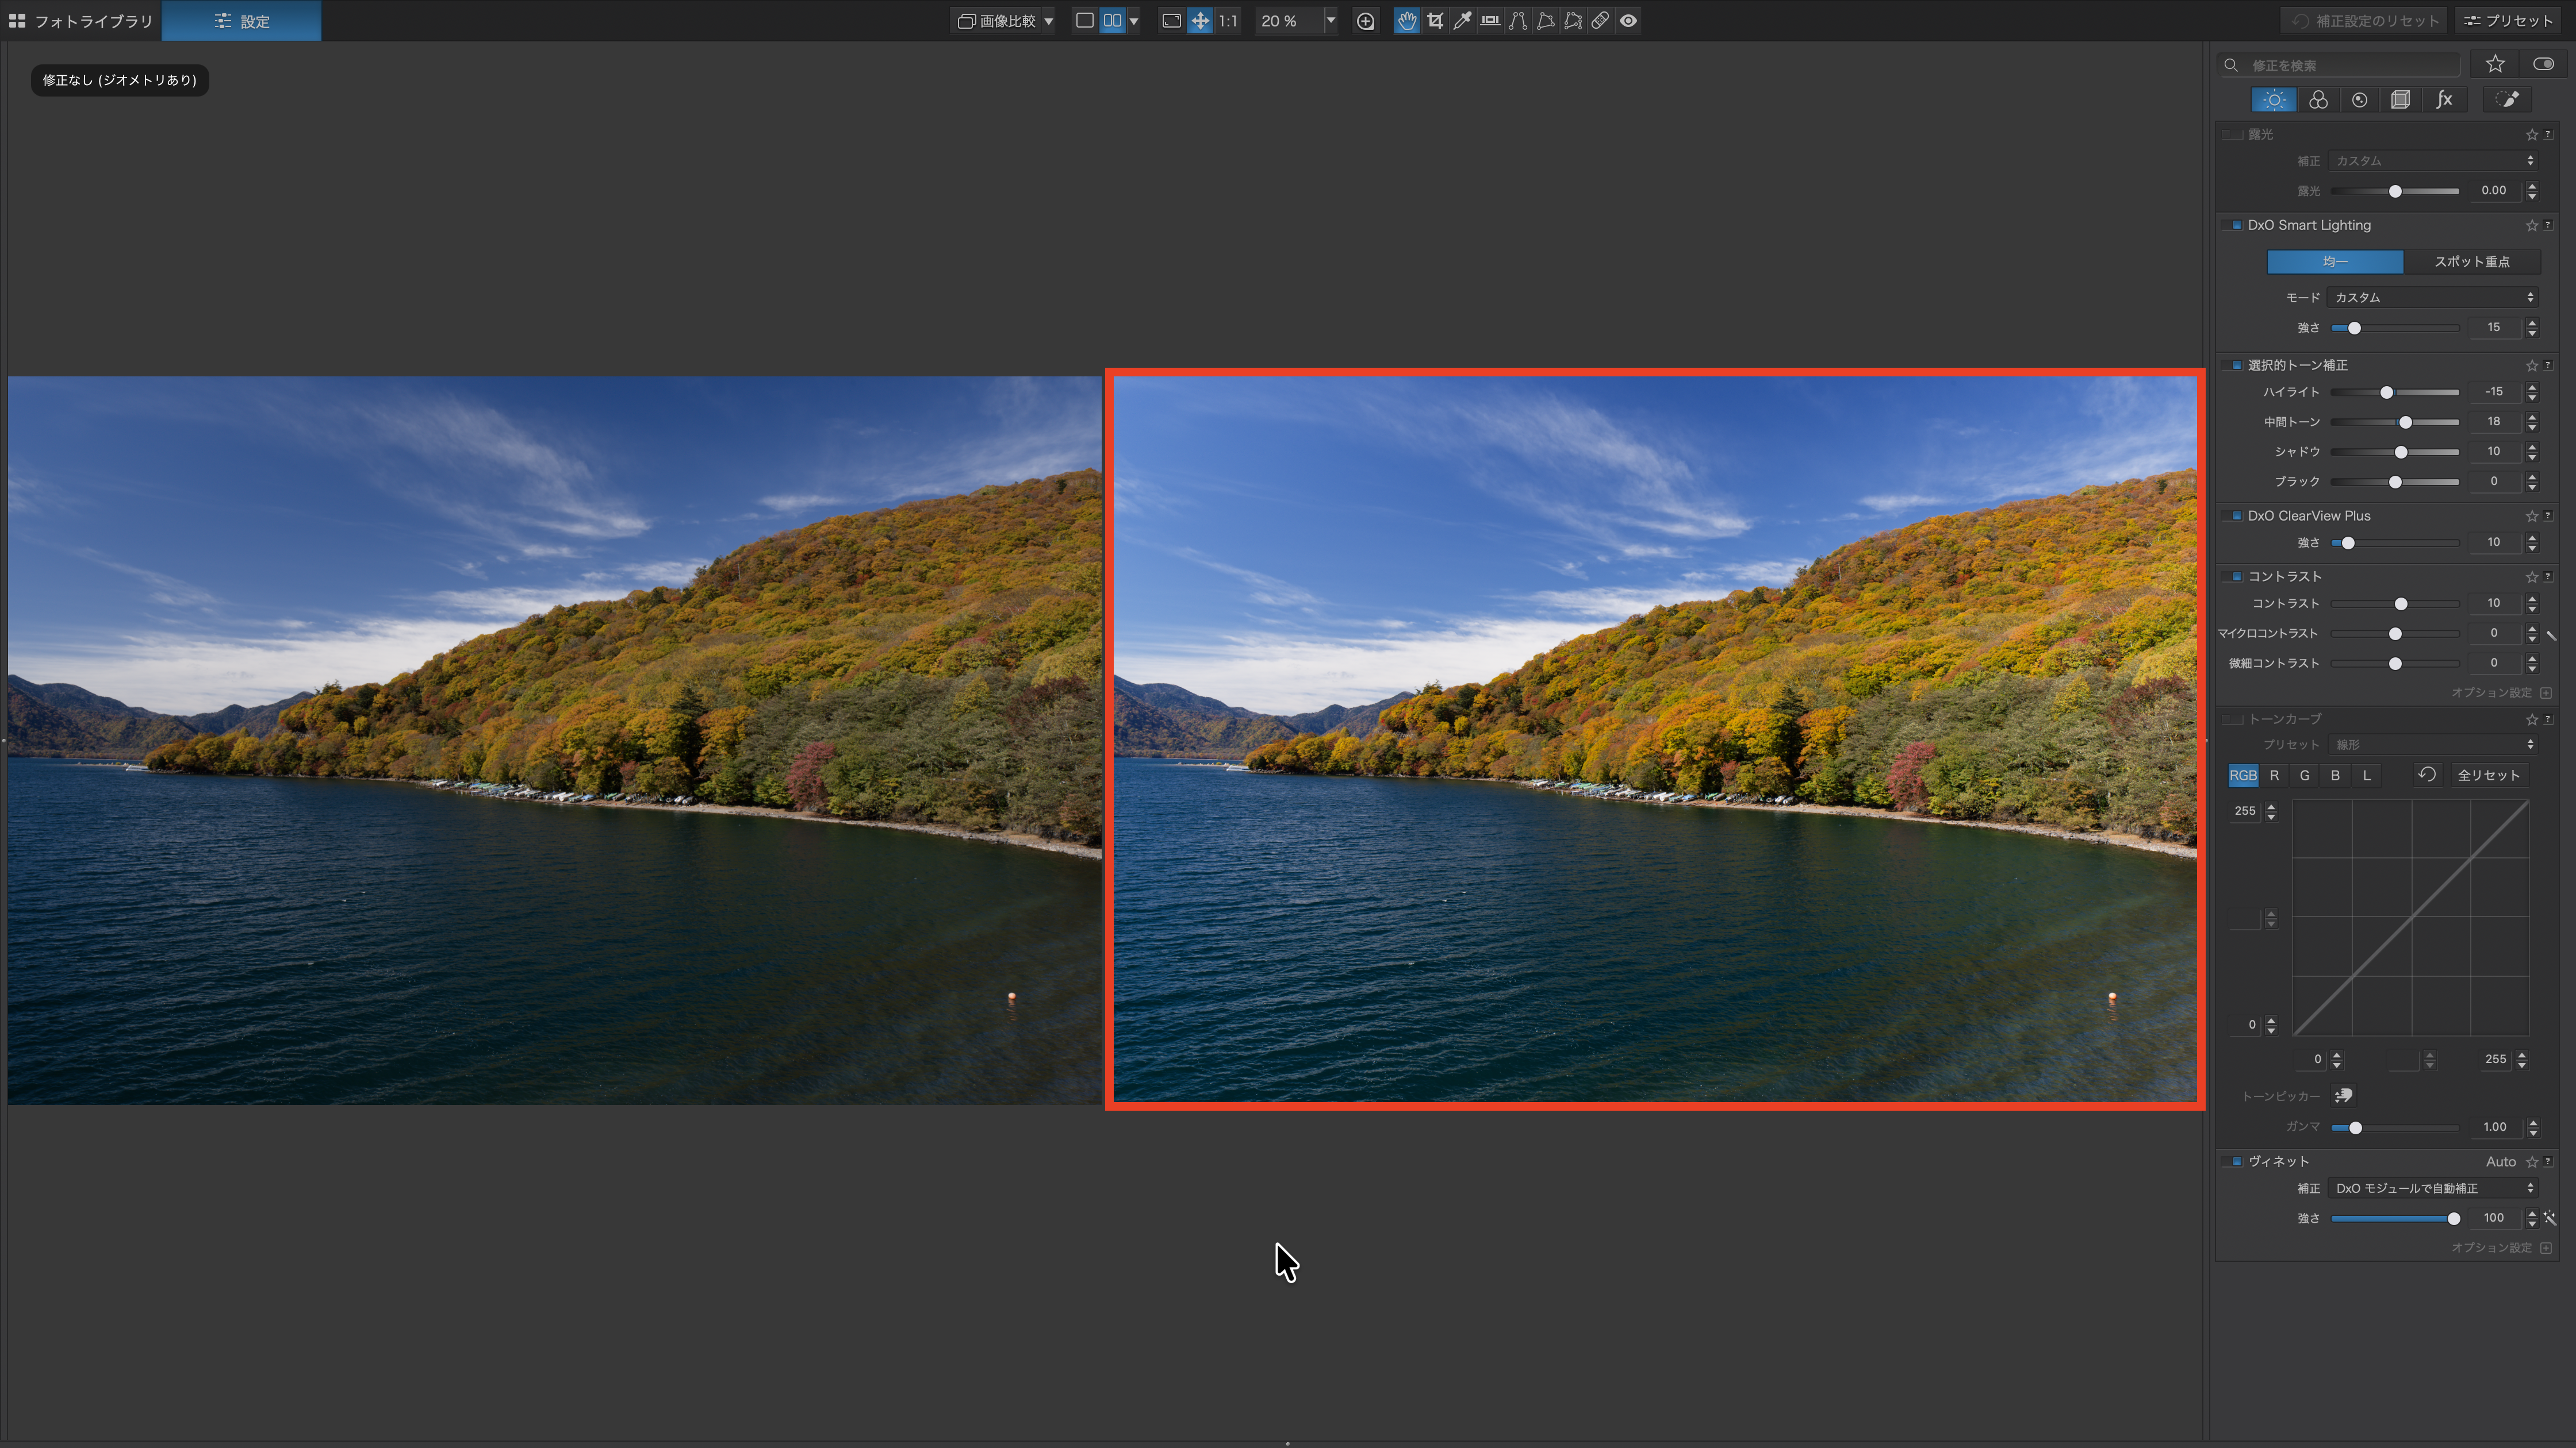The height and width of the screenshot is (1448, 2576).
Task: Select the Crop tool in toolbar
Action: pos(1435,21)
